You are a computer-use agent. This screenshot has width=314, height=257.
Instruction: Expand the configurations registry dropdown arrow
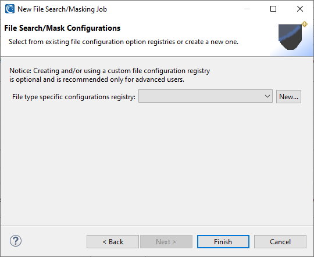click(267, 96)
